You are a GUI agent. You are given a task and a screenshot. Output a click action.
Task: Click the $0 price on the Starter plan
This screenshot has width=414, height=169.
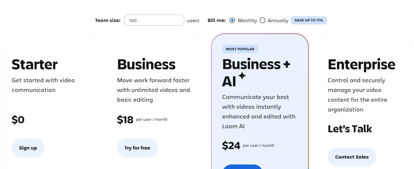18,120
